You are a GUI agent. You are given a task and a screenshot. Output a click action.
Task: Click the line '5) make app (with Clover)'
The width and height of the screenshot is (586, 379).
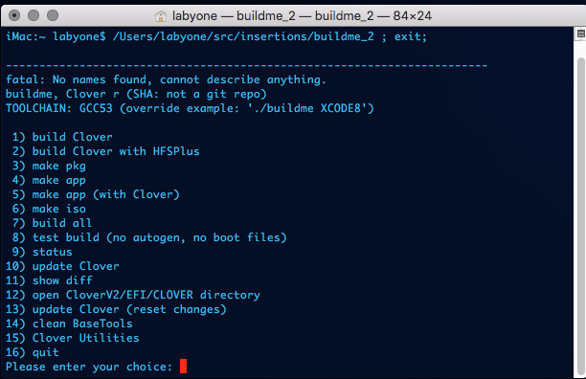click(x=96, y=194)
